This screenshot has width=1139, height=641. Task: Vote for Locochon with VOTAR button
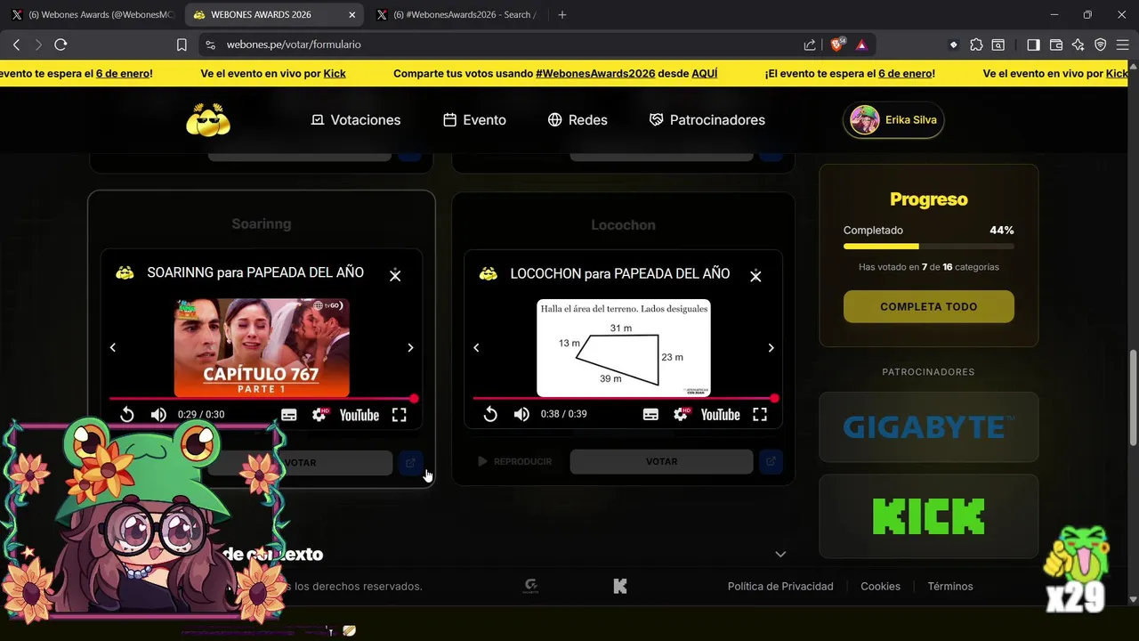point(661,461)
